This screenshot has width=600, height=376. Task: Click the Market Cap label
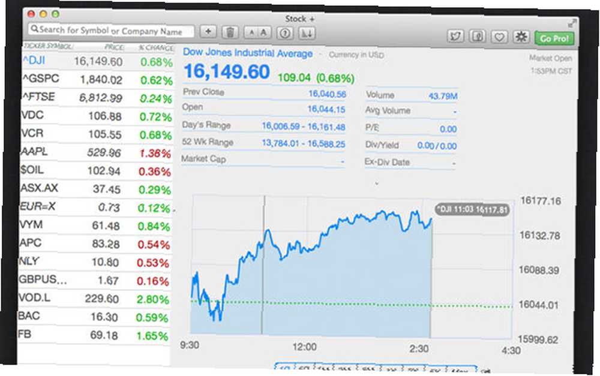coord(203,159)
